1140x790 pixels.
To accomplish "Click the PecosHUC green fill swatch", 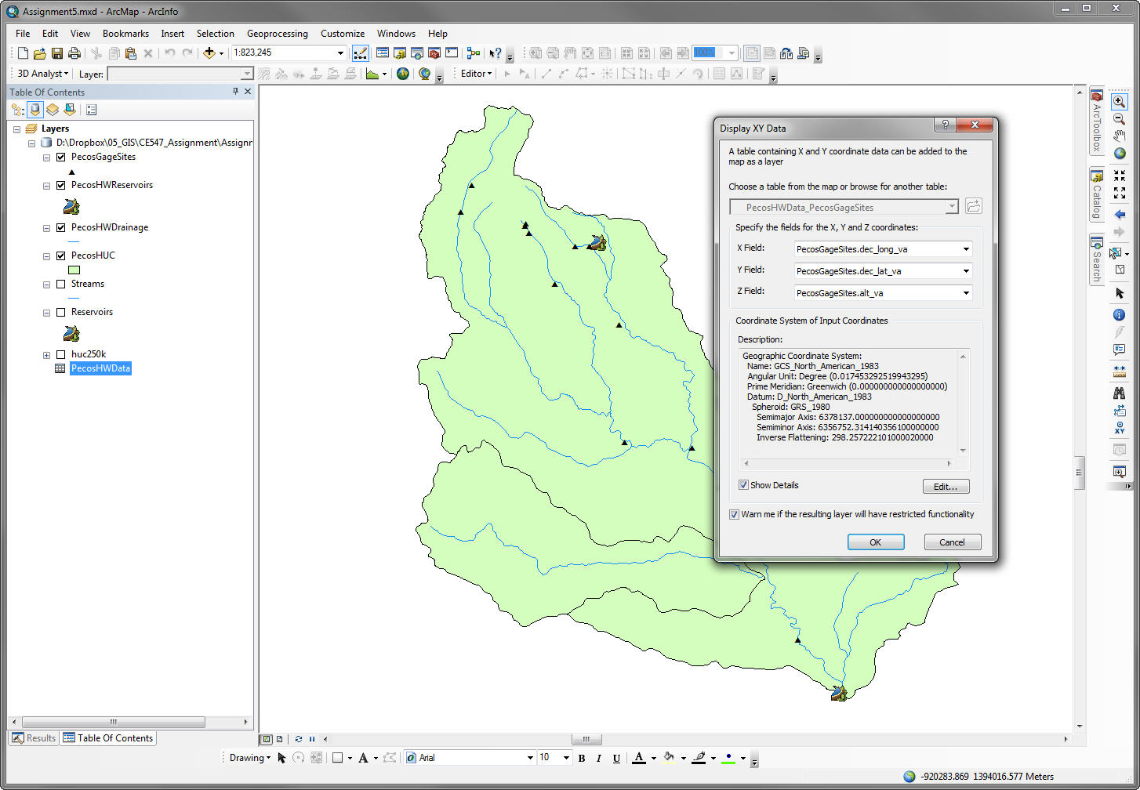I will coord(74,270).
